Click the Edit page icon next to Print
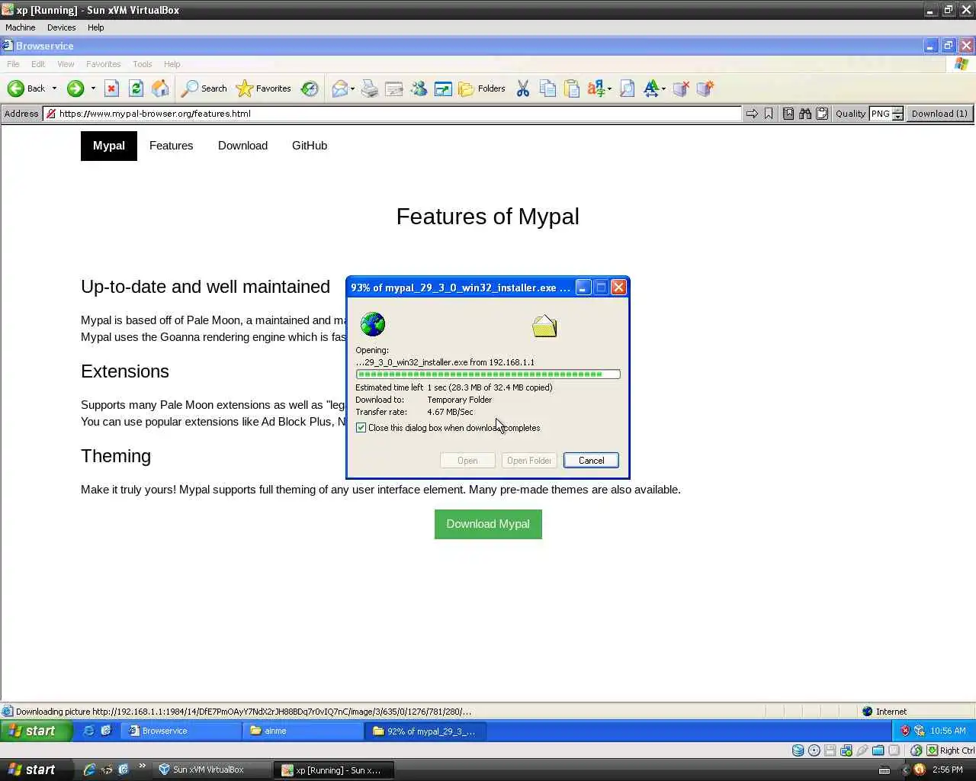 tap(394, 88)
